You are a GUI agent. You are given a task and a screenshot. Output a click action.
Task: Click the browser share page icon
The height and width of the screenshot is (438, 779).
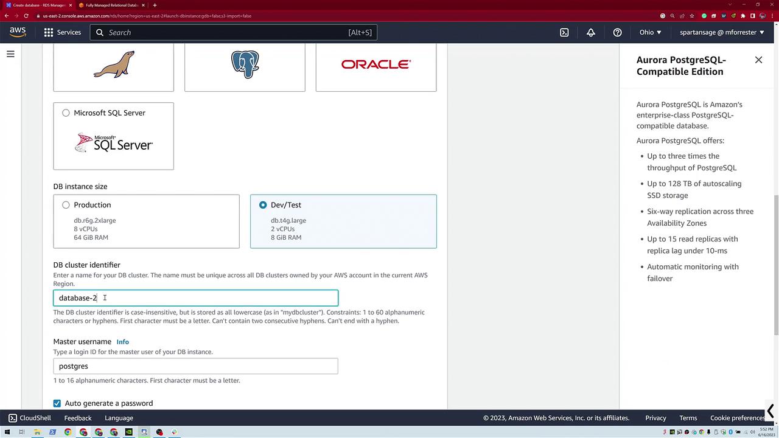click(x=683, y=16)
